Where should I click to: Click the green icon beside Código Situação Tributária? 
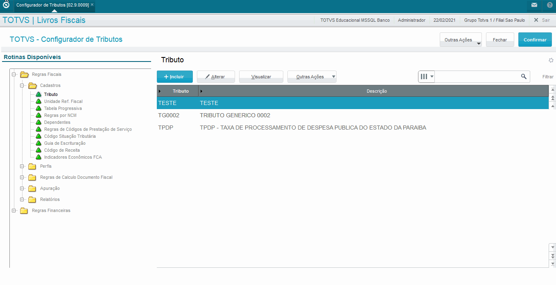point(38,137)
